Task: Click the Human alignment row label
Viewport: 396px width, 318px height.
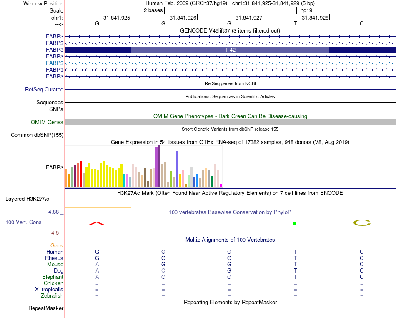Action: tap(55, 252)
